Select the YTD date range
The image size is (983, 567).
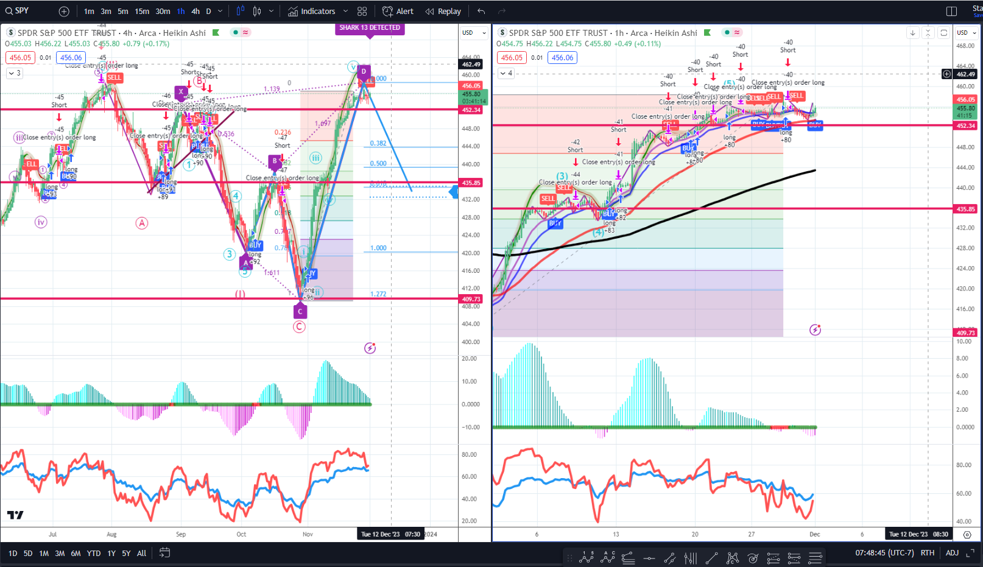tap(94, 554)
